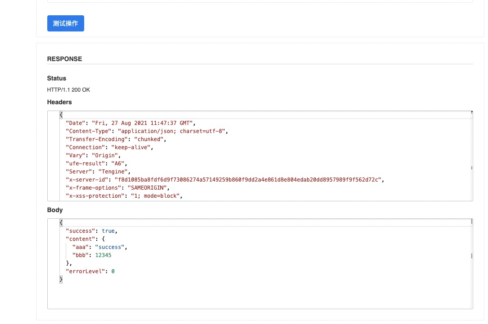Select the HTTP/1.1 200 OK status text
Screen dimensions: 488x324
point(68,90)
